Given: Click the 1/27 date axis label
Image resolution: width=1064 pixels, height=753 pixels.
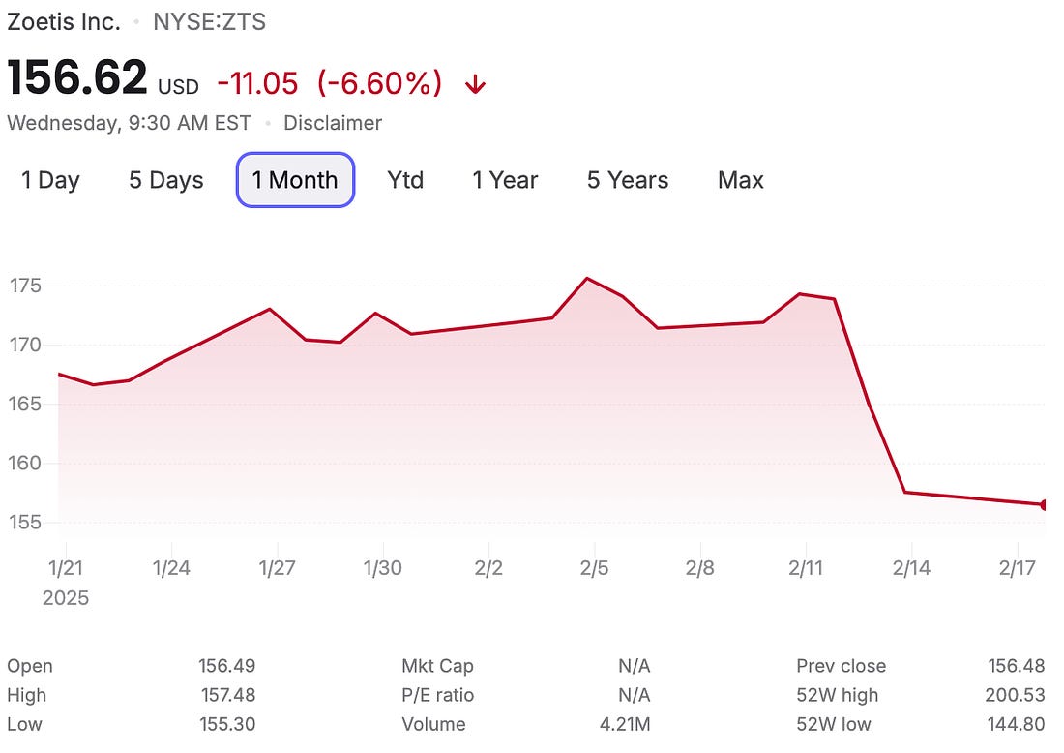Looking at the screenshot, I should [277, 568].
